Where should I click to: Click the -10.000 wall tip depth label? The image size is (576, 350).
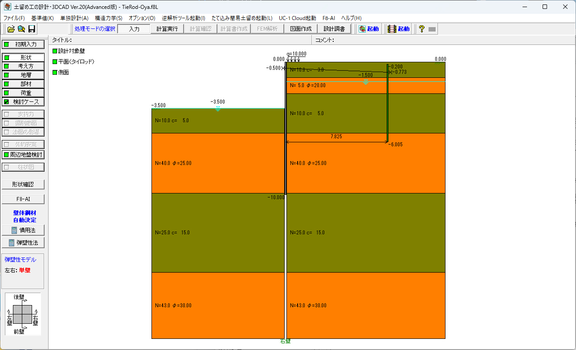[276, 197]
